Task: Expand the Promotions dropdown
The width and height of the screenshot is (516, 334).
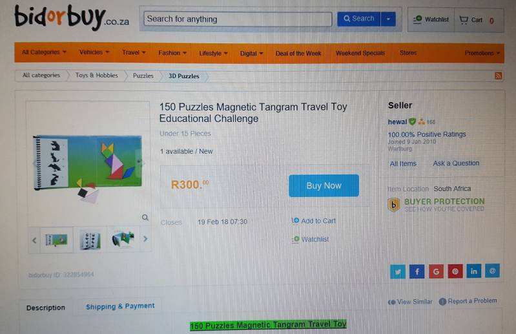Action: (482, 53)
